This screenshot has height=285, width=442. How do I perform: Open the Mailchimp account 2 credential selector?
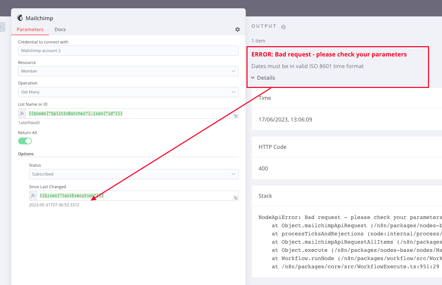pos(128,50)
